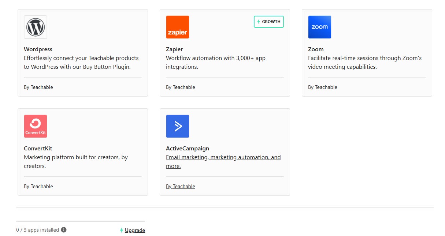
Task: Click the orange Zapier logo icon
Action: [x=178, y=27]
